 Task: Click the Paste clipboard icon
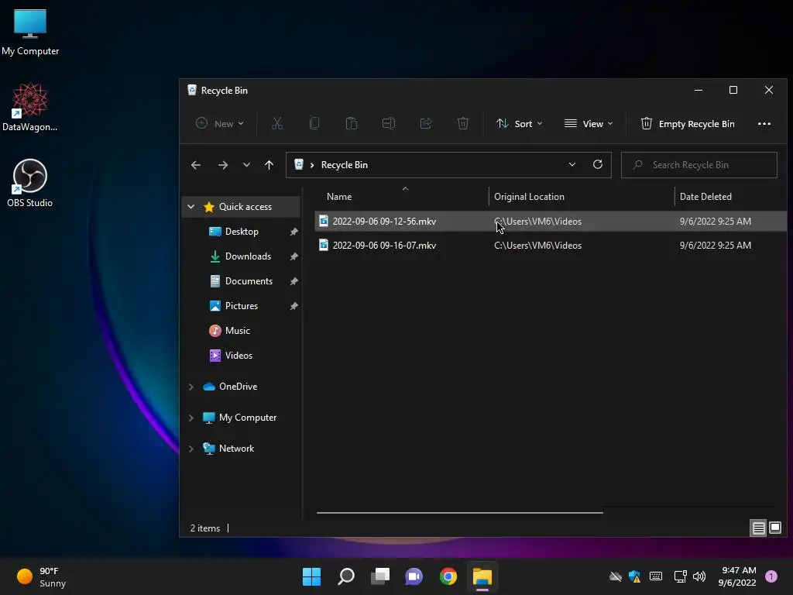tap(352, 123)
